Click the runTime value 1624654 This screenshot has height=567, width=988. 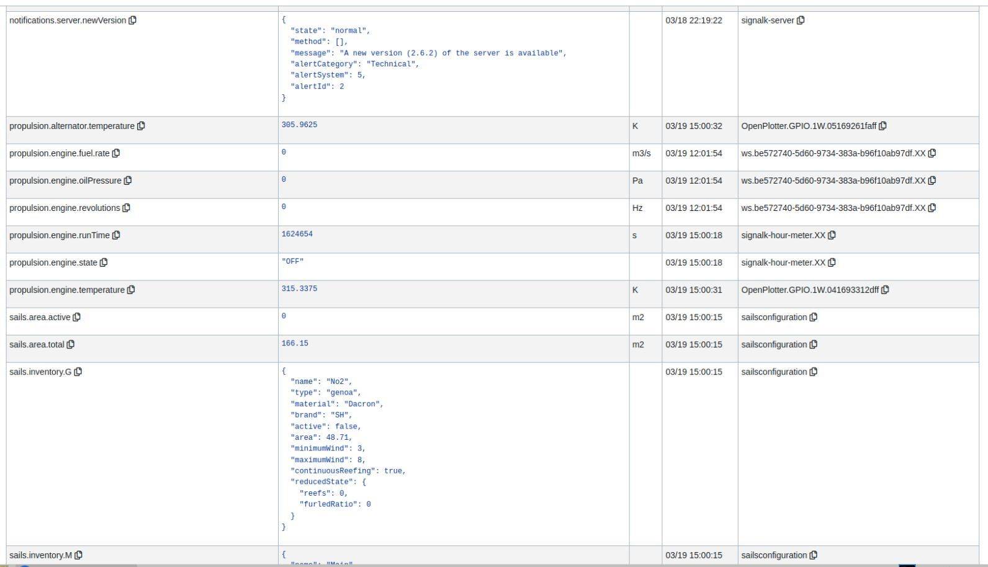click(x=297, y=234)
